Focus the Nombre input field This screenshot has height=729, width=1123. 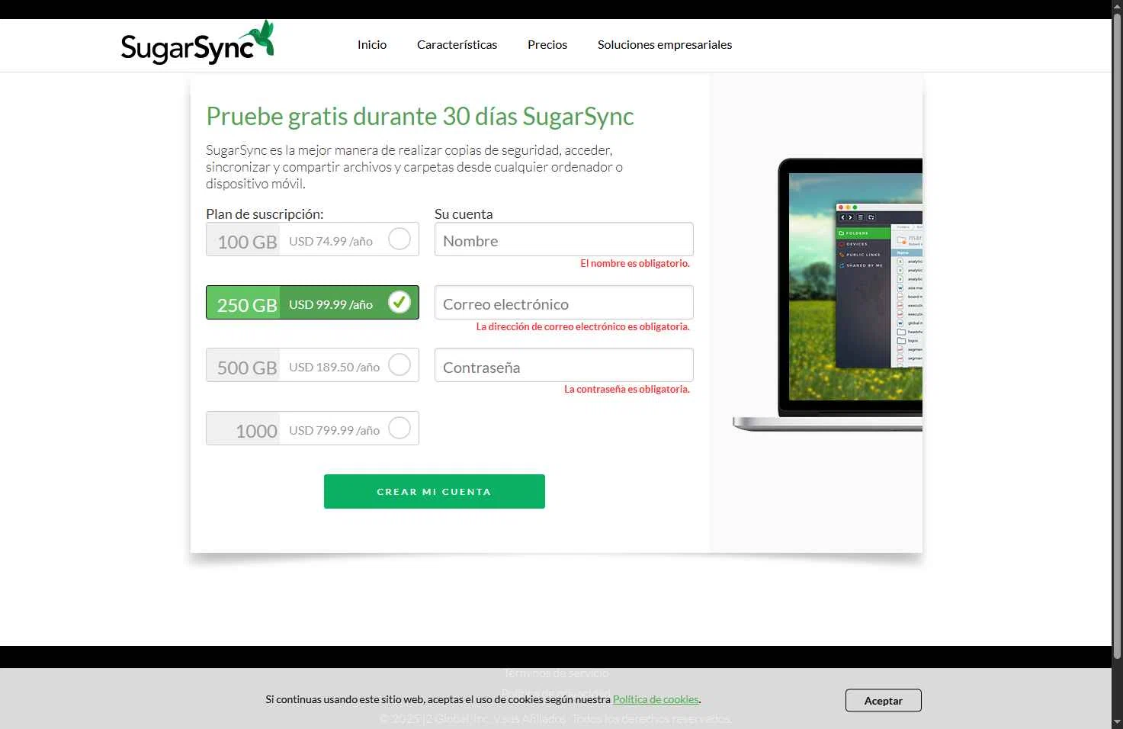pyautogui.click(x=564, y=239)
